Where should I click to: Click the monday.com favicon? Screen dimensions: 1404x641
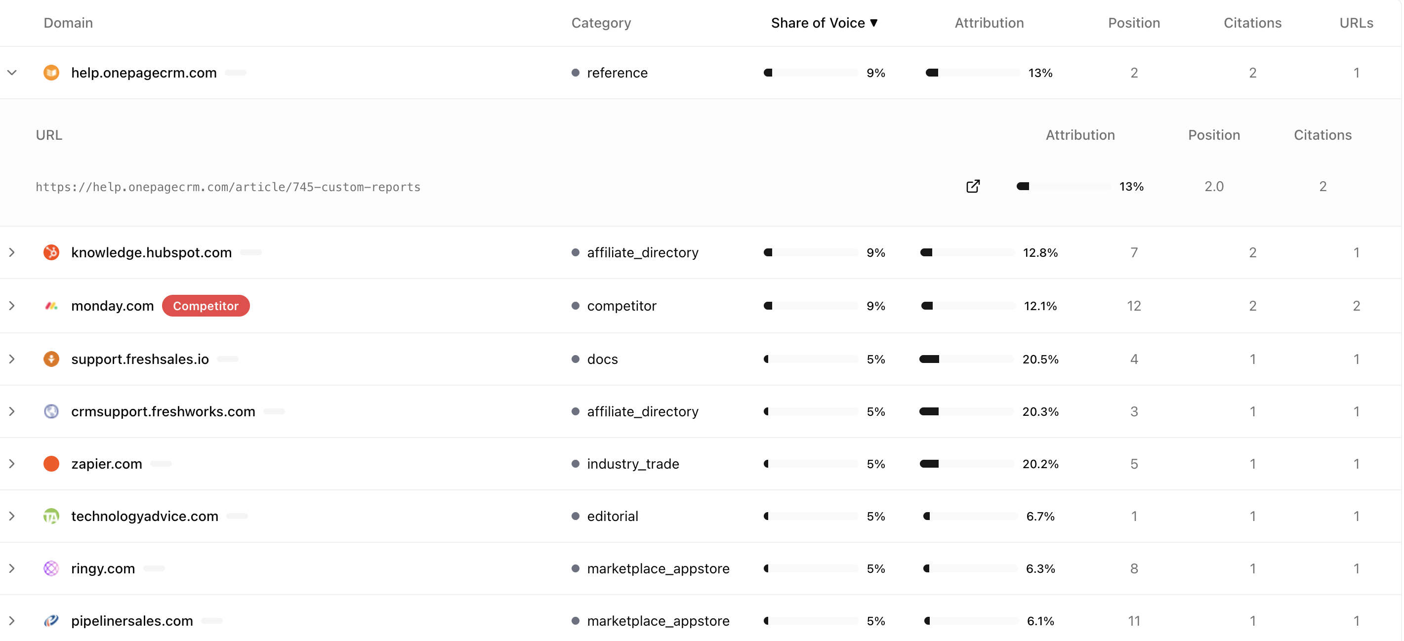[x=51, y=306]
